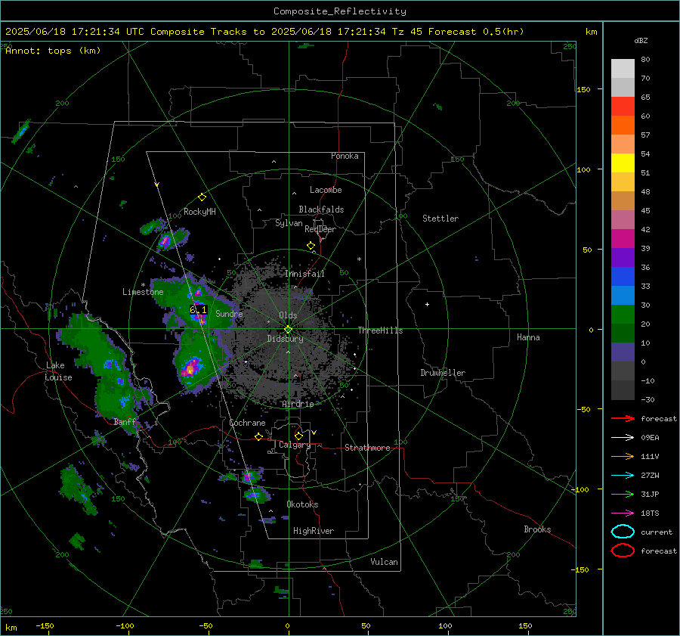680x636 pixels.
Task: Click the Hanna label
Action: pyautogui.click(x=528, y=337)
